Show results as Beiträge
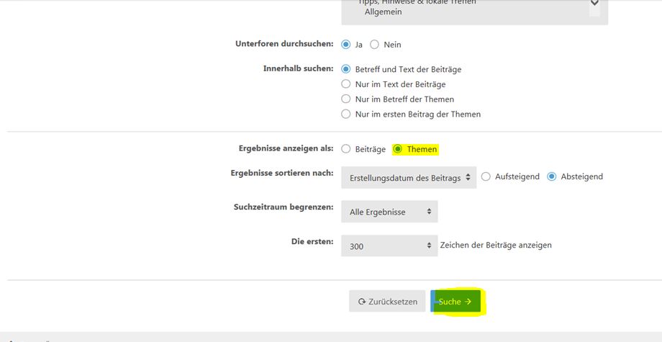The width and height of the screenshot is (662, 342). point(346,149)
